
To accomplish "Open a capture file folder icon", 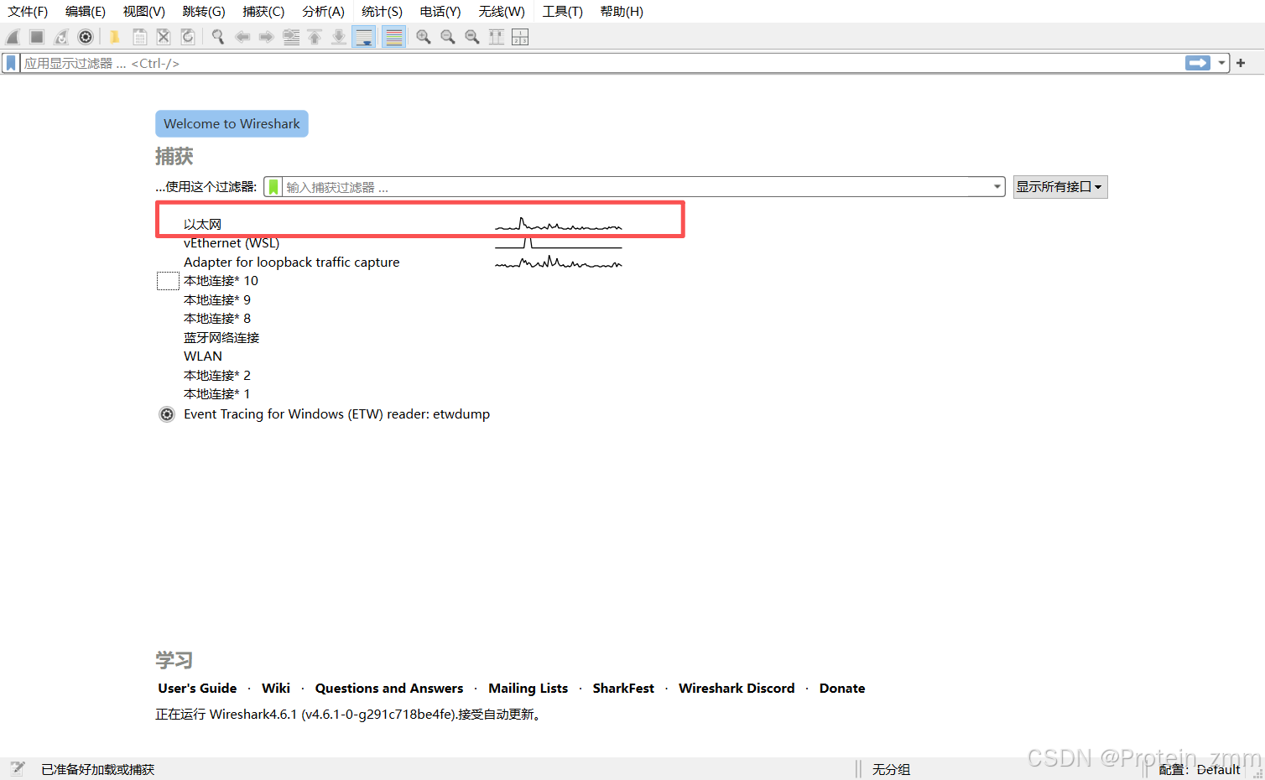I will pyautogui.click(x=115, y=37).
